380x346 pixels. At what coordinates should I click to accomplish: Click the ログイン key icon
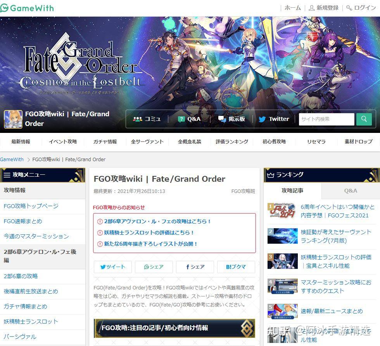click(x=350, y=7)
